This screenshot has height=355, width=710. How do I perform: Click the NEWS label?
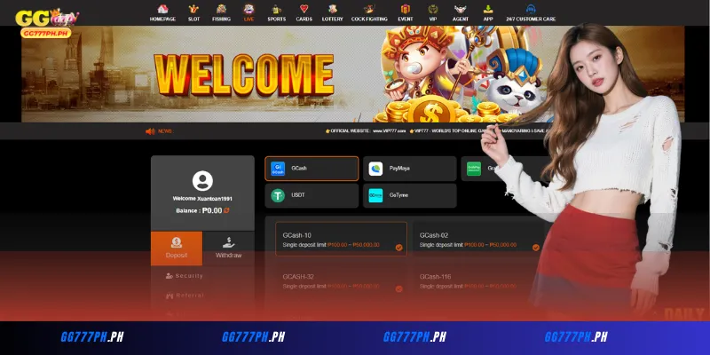[165, 131]
